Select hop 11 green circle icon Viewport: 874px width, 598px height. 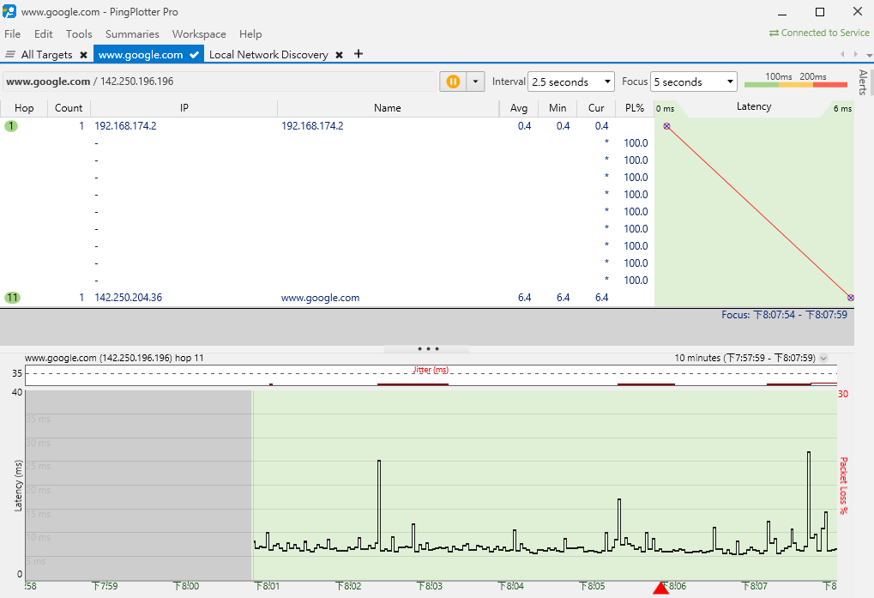click(x=12, y=298)
